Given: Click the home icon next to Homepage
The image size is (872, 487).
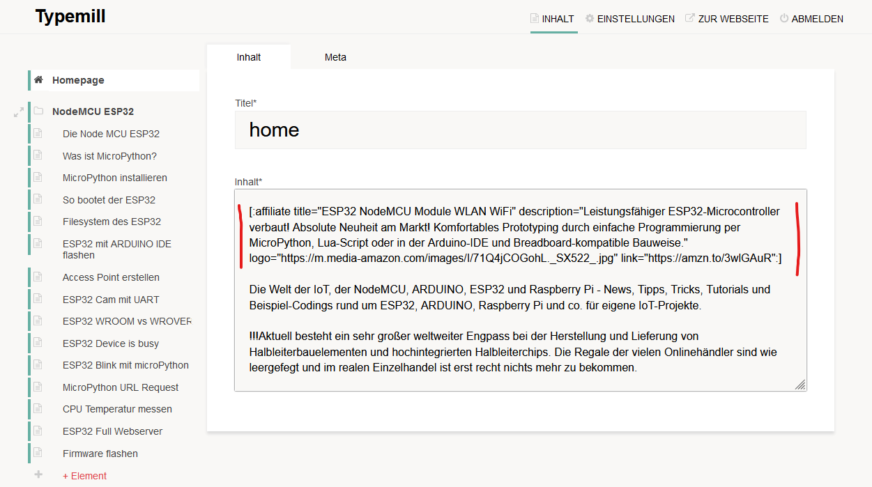Looking at the screenshot, I should 38,80.
